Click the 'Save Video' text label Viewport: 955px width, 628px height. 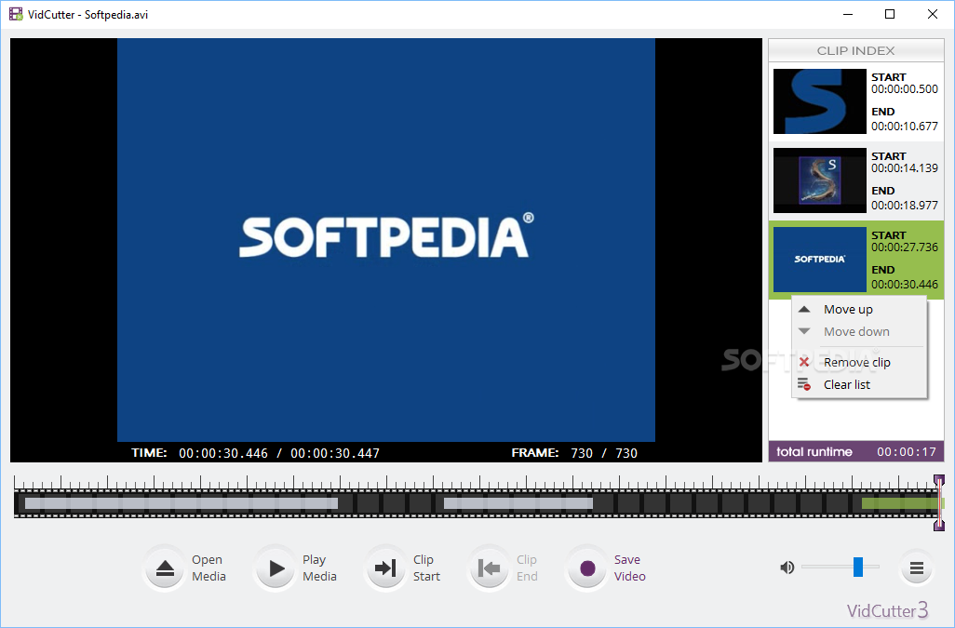pos(630,568)
